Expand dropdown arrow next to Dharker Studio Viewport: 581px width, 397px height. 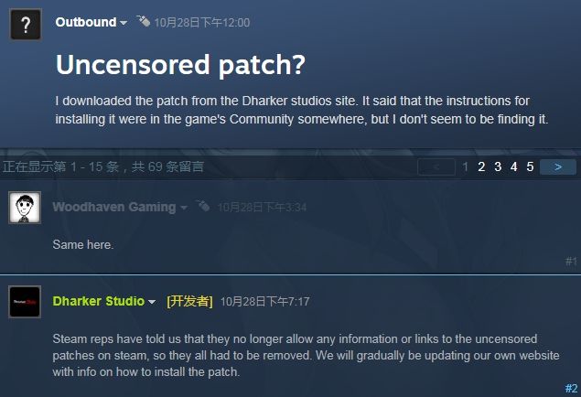pyautogui.click(x=152, y=302)
